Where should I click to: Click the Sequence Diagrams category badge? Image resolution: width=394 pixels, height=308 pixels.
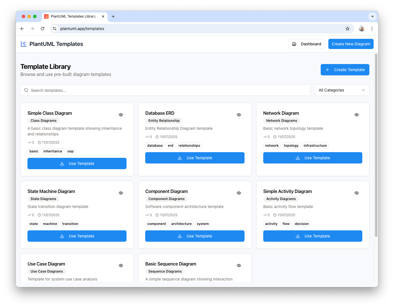pos(165,271)
